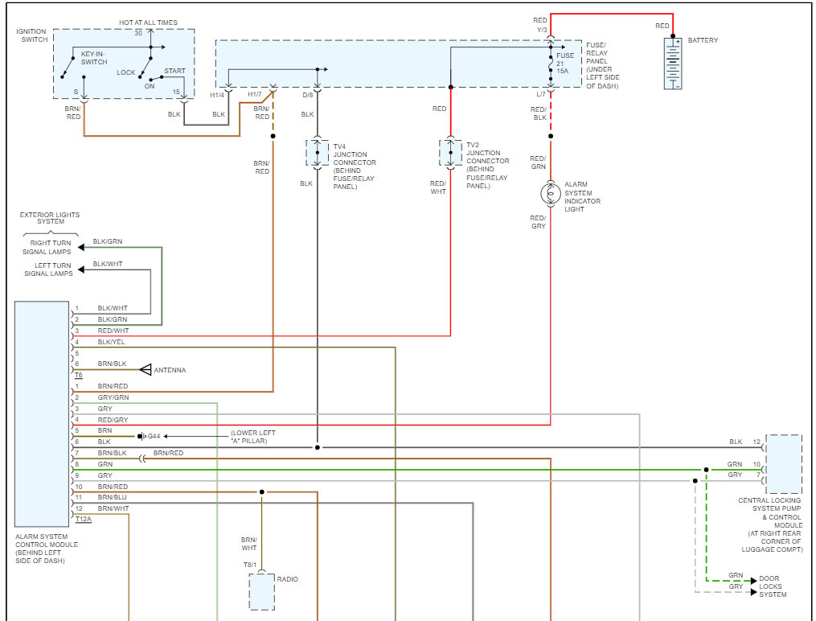Click connector label H1/7

(255, 94)
